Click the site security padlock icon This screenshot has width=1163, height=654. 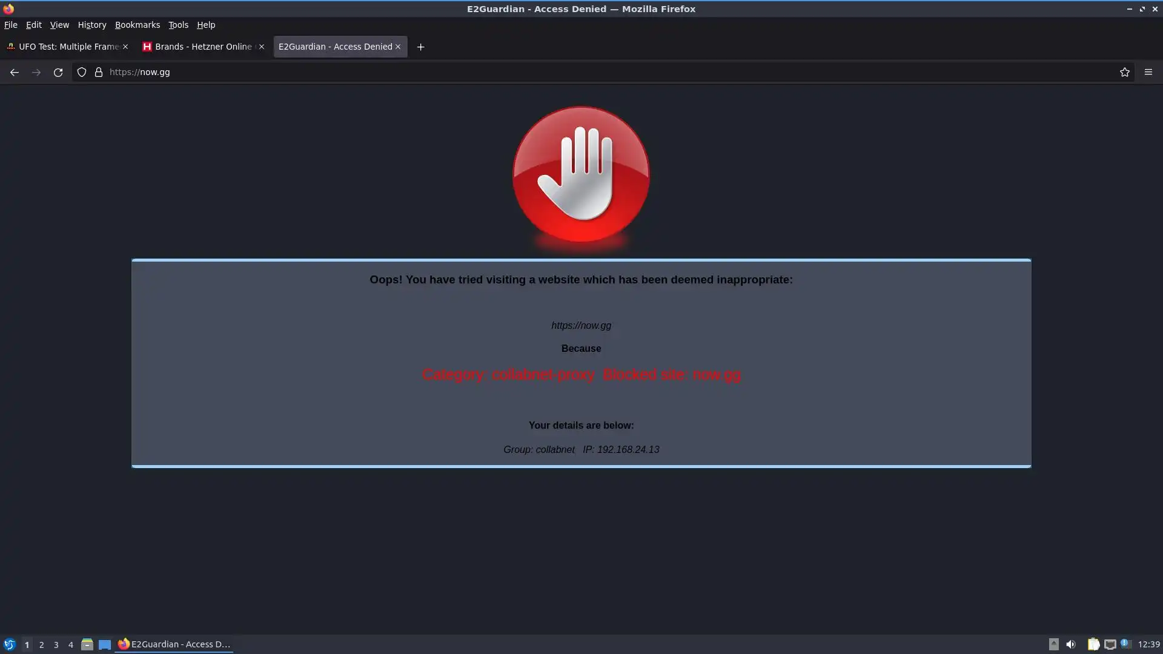pyautogui.click(x=99, y=72)
